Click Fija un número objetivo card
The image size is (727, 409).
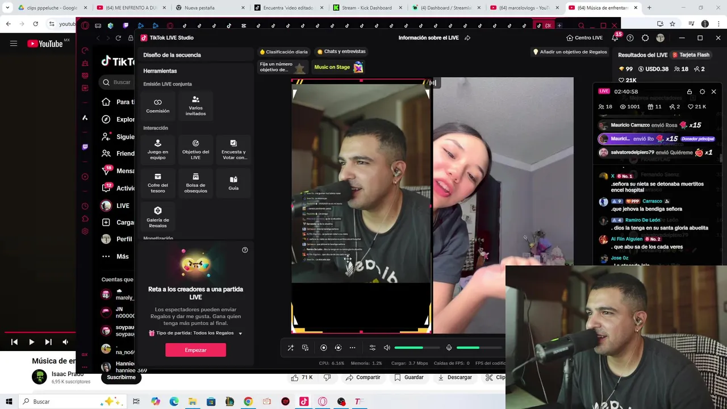tap(282, 67)
